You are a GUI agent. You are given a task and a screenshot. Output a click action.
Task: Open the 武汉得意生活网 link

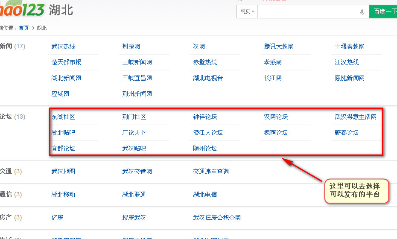(x=356, y=117)
